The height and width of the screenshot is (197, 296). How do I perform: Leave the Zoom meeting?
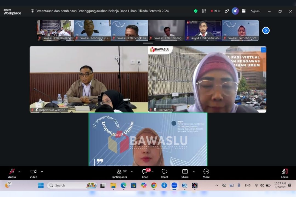pos(285,173)
